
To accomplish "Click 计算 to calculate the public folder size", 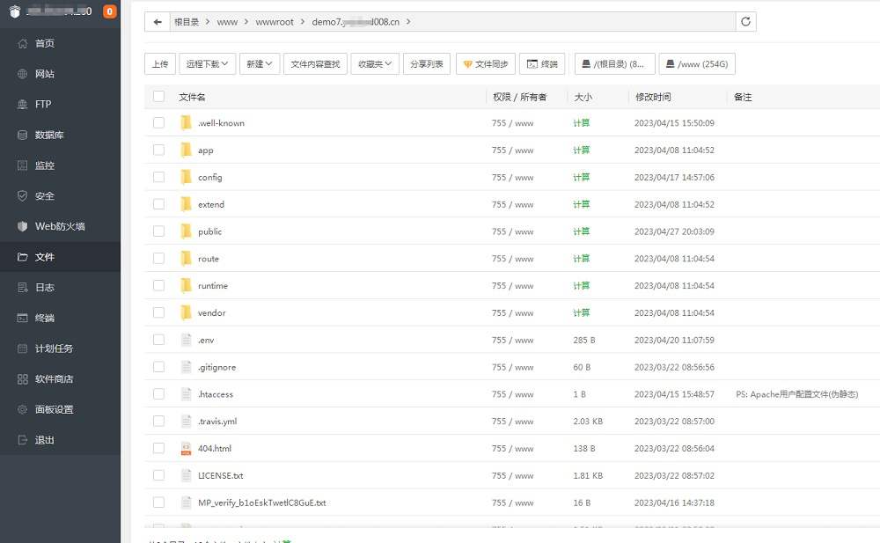I will tap(582, 231).
